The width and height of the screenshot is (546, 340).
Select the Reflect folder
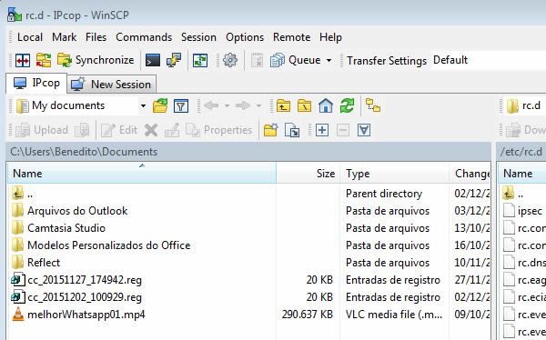pyautogui.click(x=44, y=263)
